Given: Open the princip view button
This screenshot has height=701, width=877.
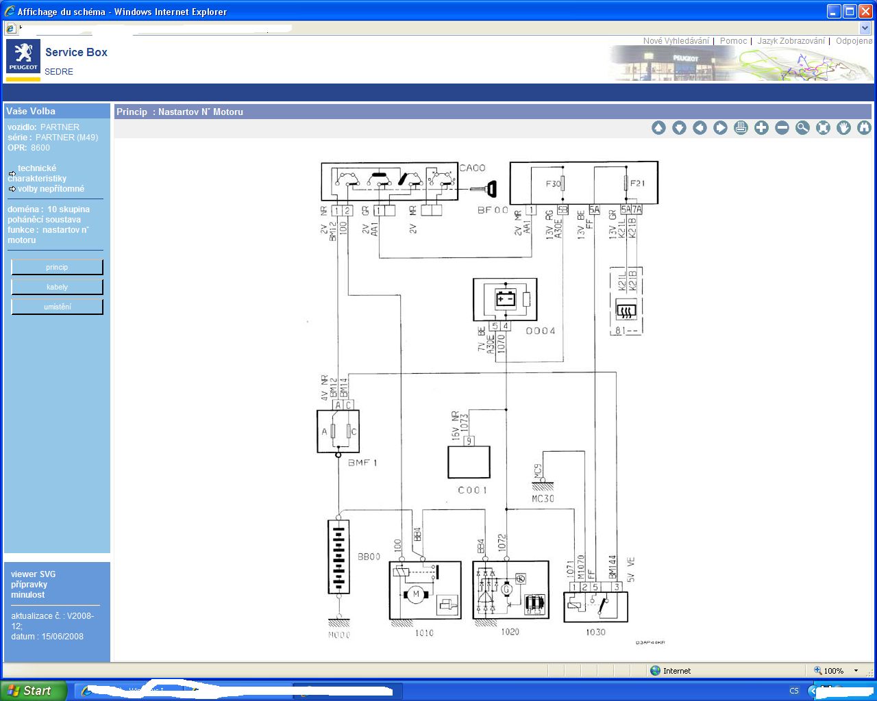Looking at the screenshot, I should pos(57,267).
